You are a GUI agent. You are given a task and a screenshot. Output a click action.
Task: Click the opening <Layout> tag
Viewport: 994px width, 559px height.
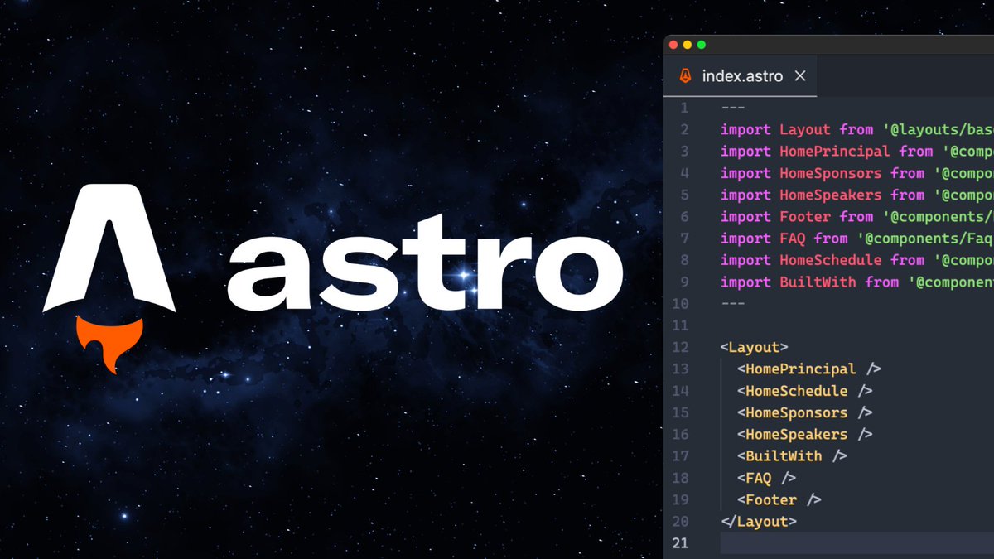click(x=755, y=347)
